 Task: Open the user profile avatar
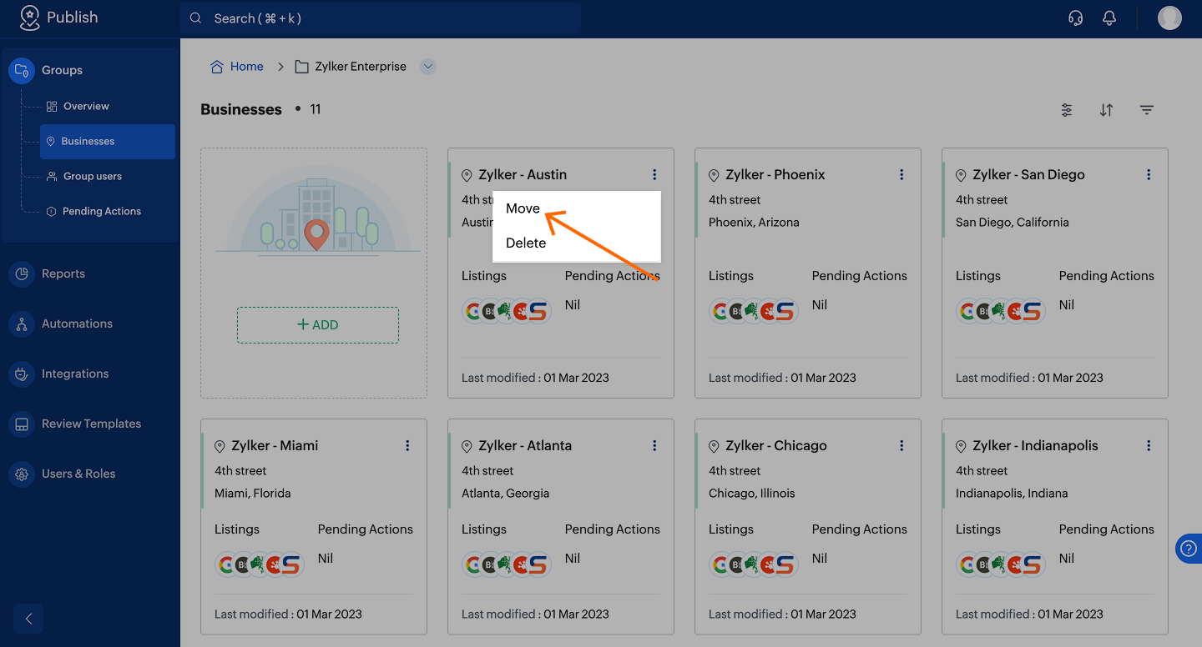click(x=1169, y=18)
